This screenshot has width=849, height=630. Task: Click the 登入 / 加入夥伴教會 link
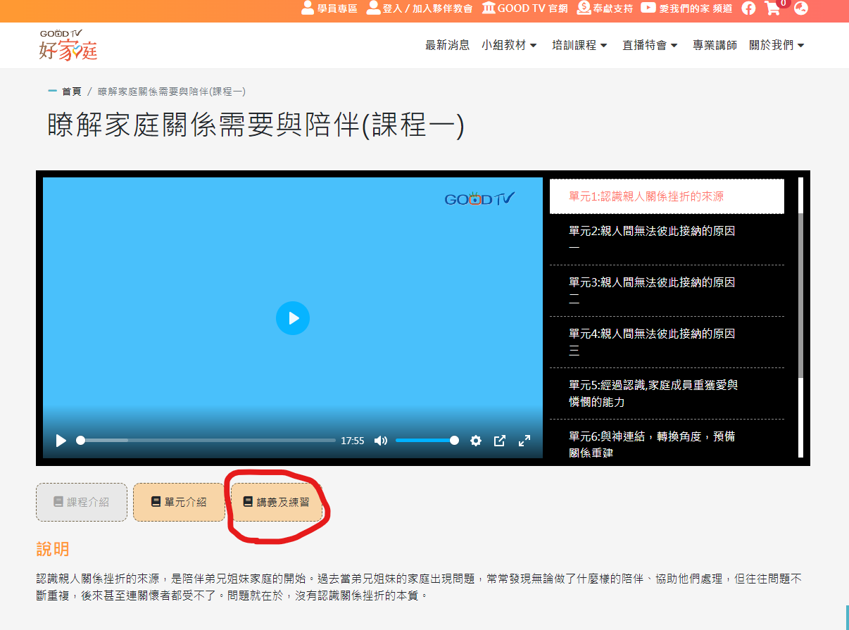click(420, 8)
